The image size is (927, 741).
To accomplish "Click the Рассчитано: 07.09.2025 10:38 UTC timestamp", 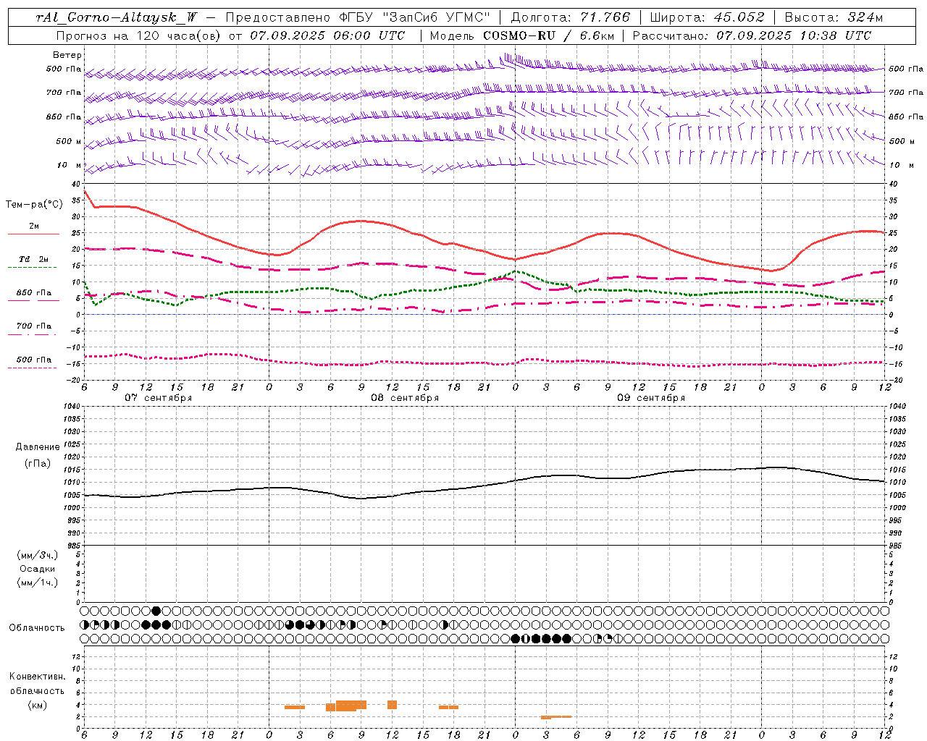I will tap(752, 35).
